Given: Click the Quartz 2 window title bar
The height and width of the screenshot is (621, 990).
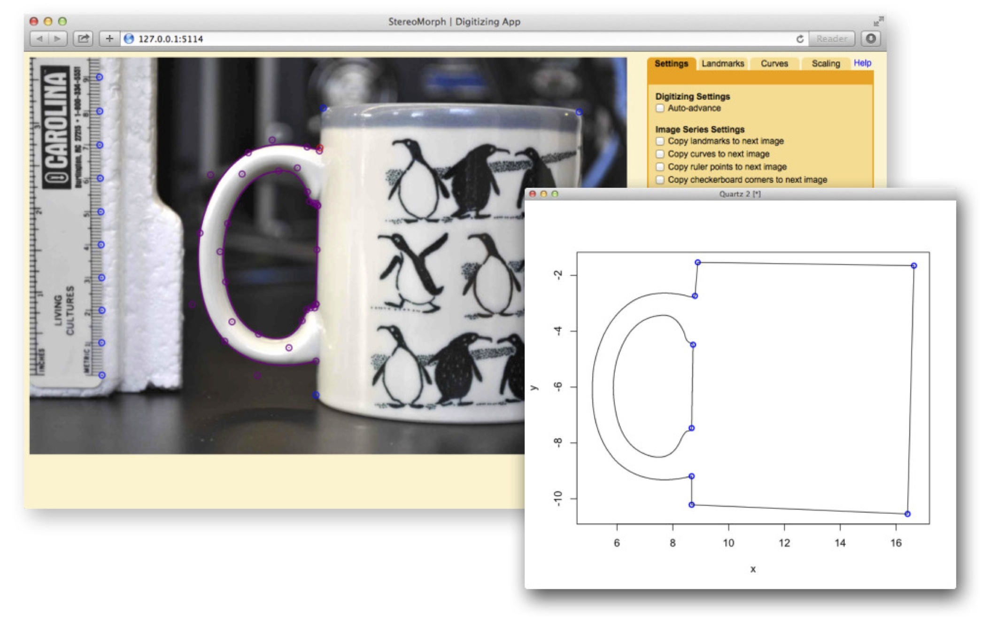Looking at the screenshot, I should 740,194.
